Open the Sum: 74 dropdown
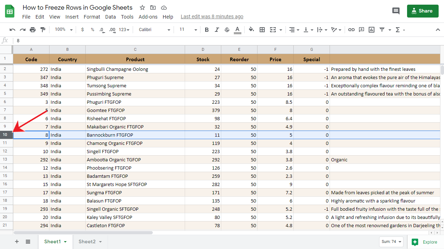 tap(391, 241)
